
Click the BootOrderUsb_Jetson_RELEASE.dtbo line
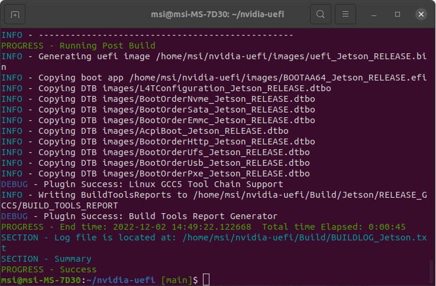point(156,163)
